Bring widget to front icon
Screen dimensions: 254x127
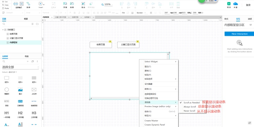coord(65,4)
